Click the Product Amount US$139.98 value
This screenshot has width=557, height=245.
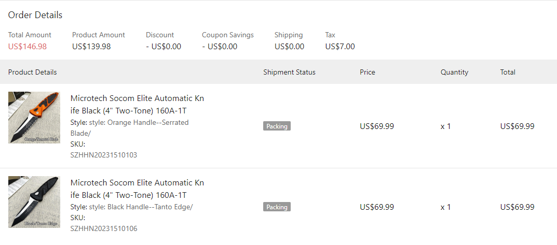click(91, 46)
